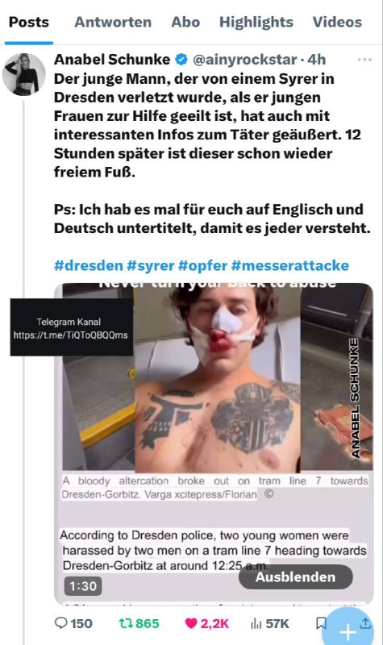The height and width of the screenshot is (645, 383).
Task: Switch to the Antworten tab
Action: pos(113,22)
